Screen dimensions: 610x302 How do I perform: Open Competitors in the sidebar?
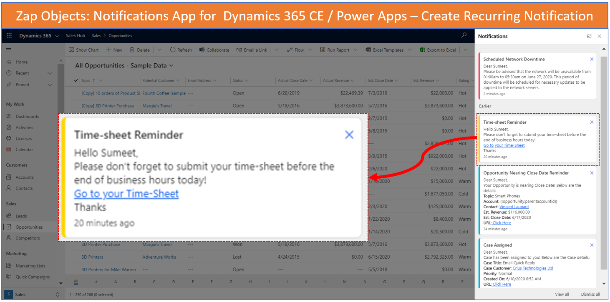[x=28, y=238]
